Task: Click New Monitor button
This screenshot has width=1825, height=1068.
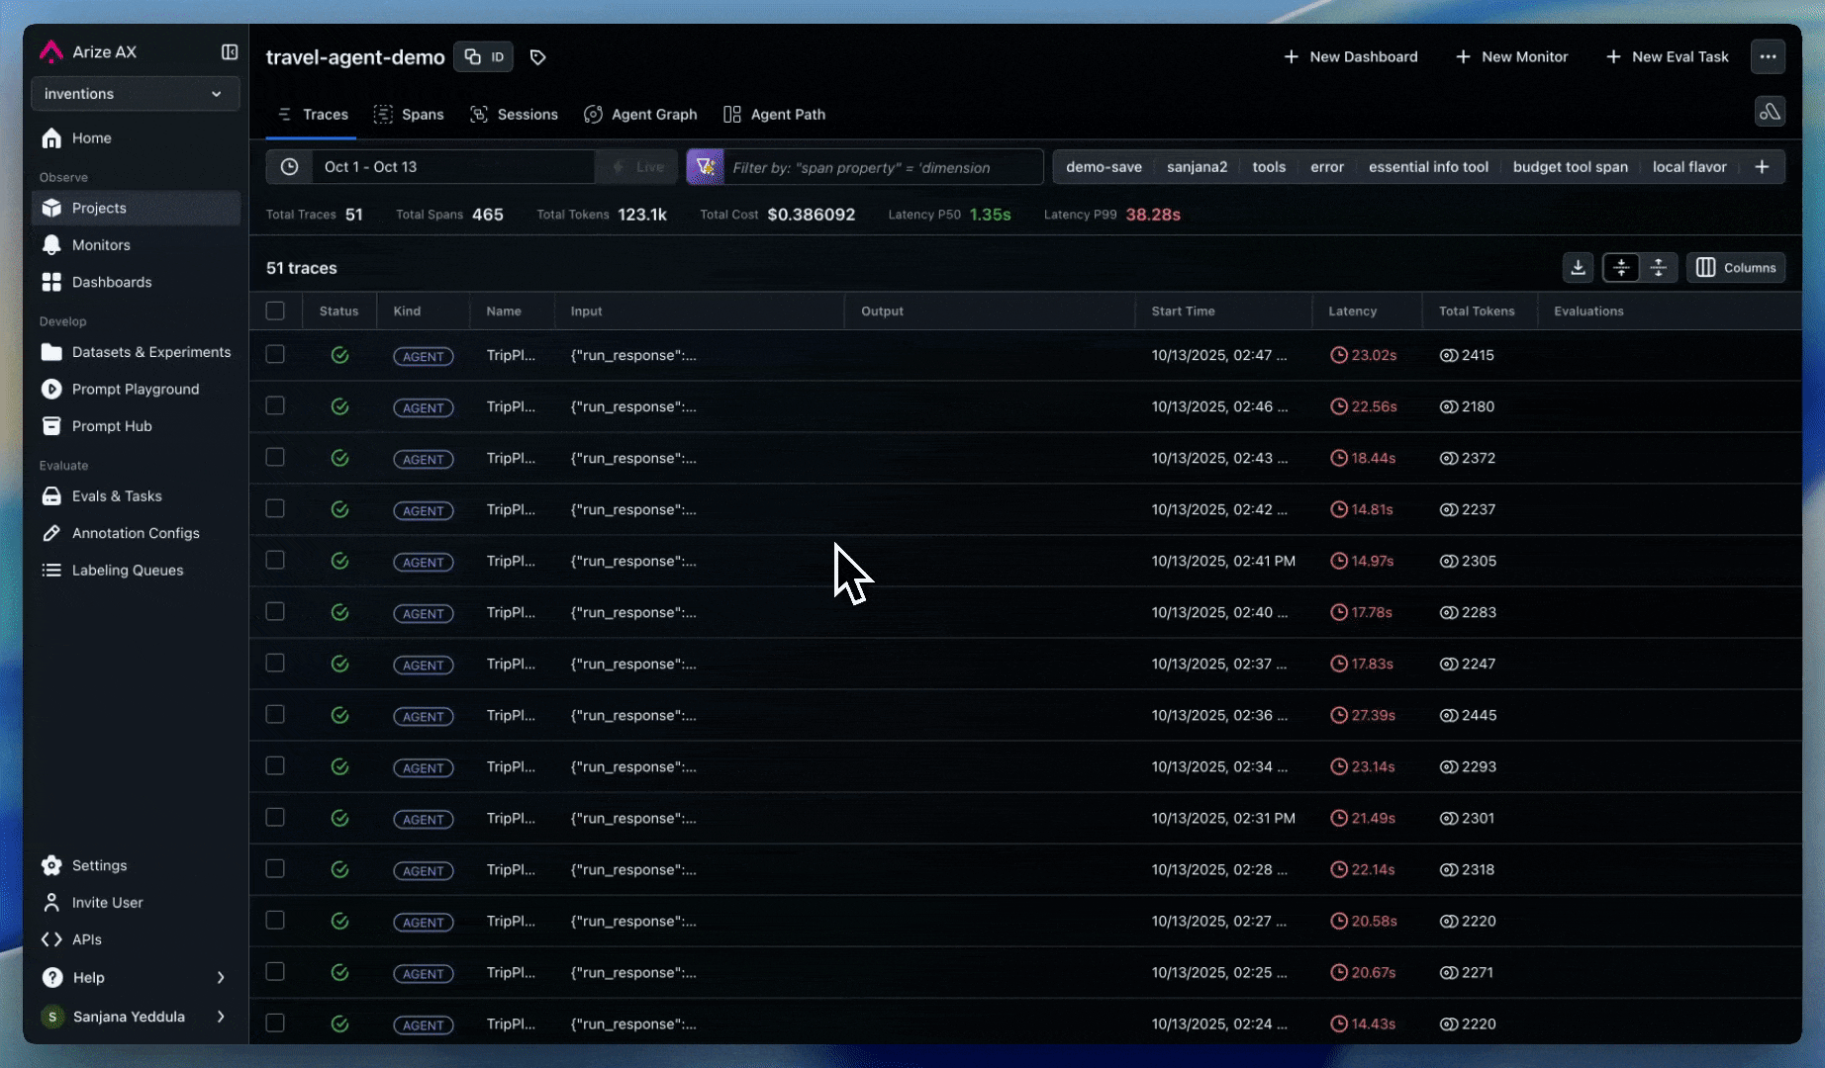Action: [x=1511, y=56]
